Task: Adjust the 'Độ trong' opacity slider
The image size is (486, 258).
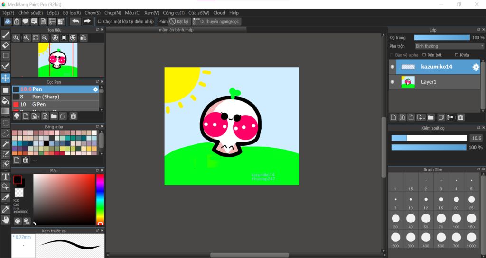Action: [442, 38]
